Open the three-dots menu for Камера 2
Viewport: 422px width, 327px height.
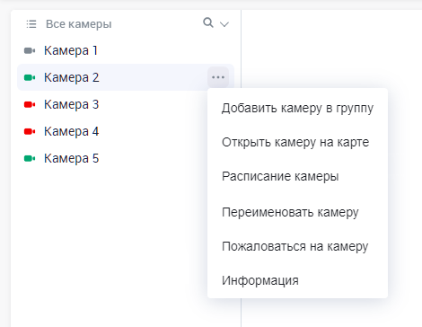point(218,77)
